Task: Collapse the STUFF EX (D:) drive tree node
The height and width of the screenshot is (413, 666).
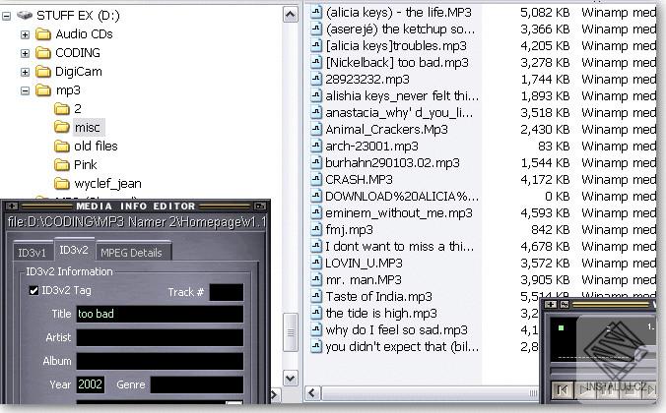Action: click(x=6, y=16)
